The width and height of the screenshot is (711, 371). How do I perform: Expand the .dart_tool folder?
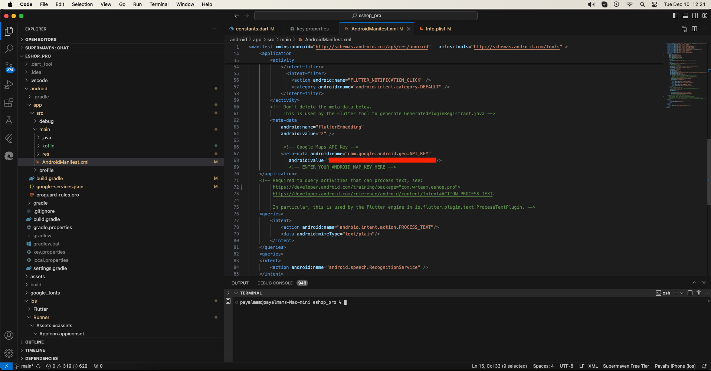[x=121, y=64]
